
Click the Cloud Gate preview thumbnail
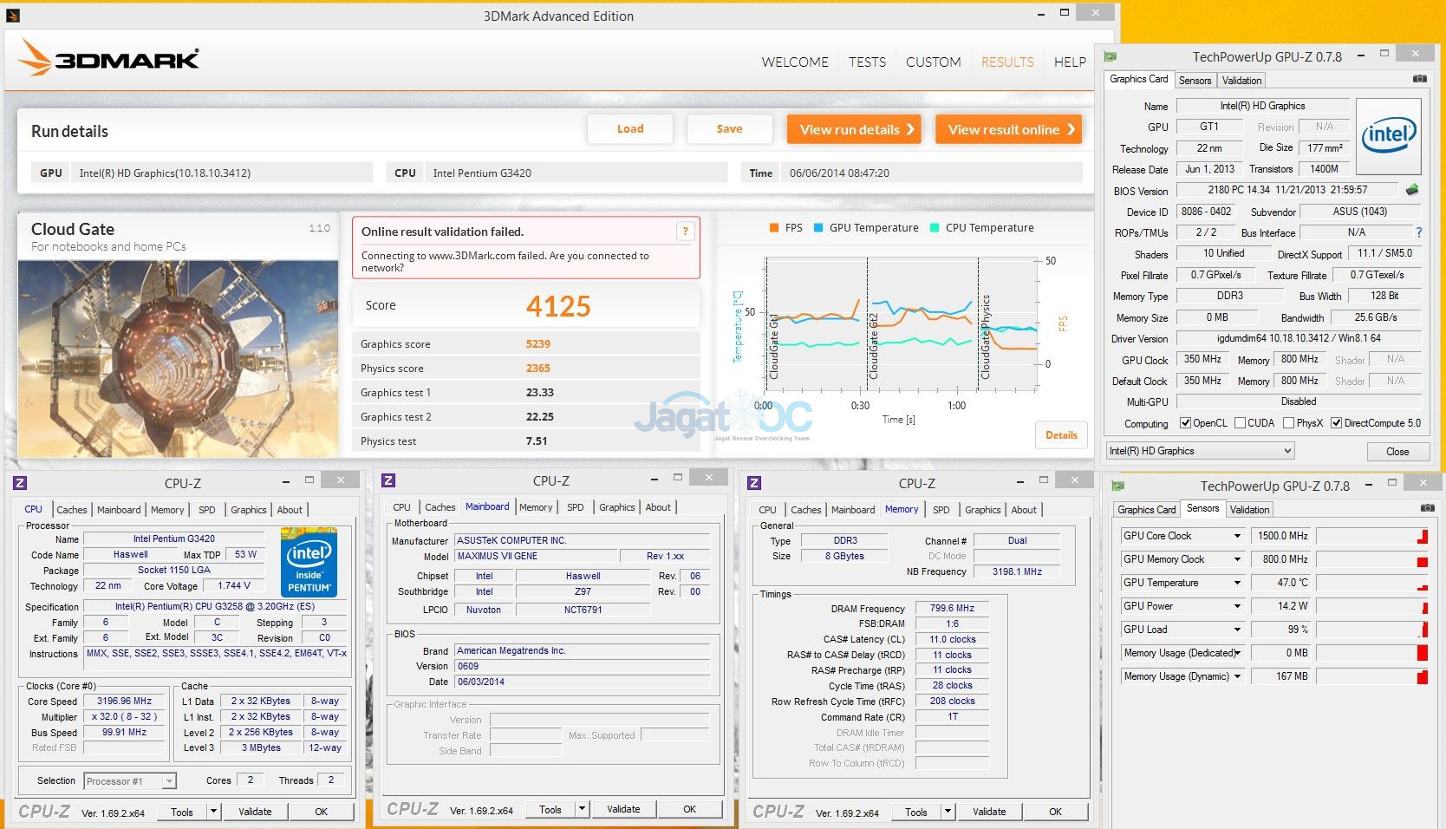[x=179, y=358]
